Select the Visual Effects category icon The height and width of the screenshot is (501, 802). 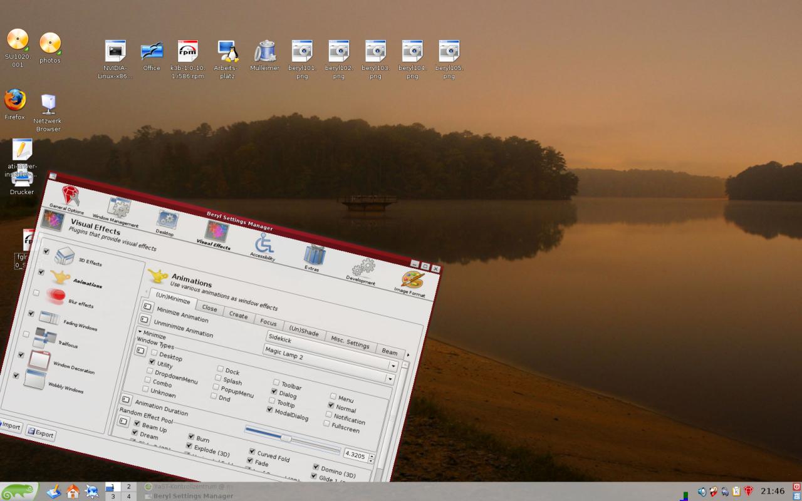point(216,231)
